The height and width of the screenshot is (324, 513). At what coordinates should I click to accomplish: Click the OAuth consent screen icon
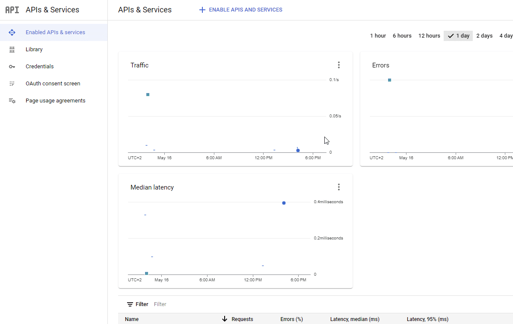[12, 83]
